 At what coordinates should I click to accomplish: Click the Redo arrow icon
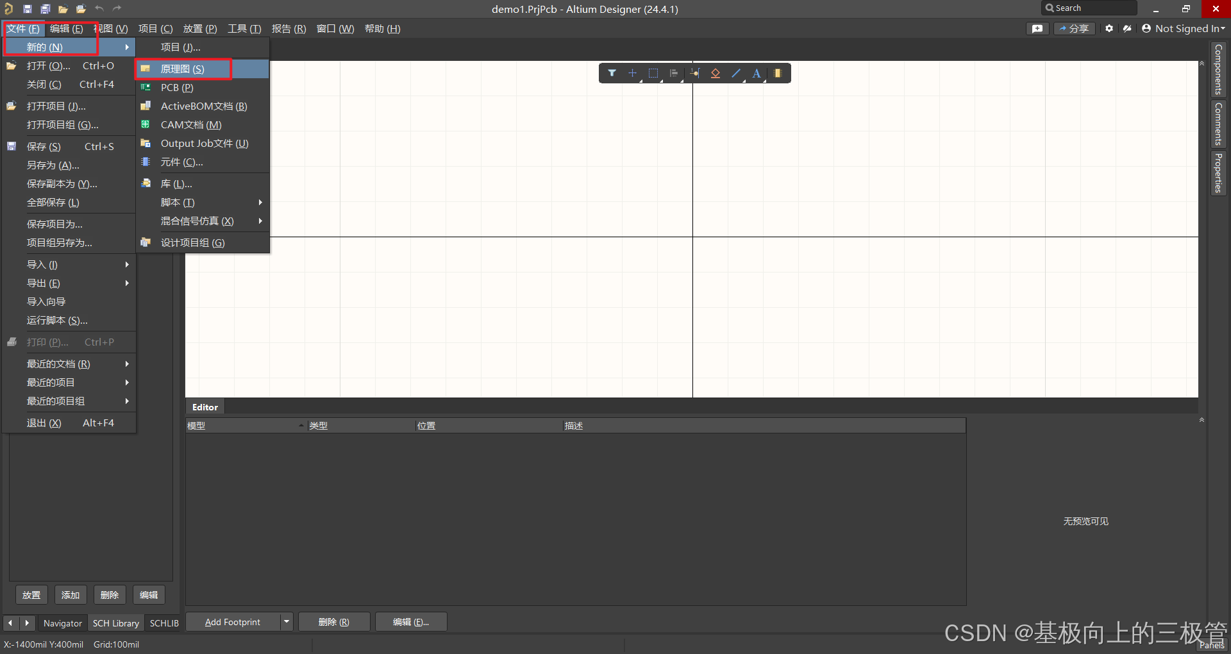click(117, 8)
